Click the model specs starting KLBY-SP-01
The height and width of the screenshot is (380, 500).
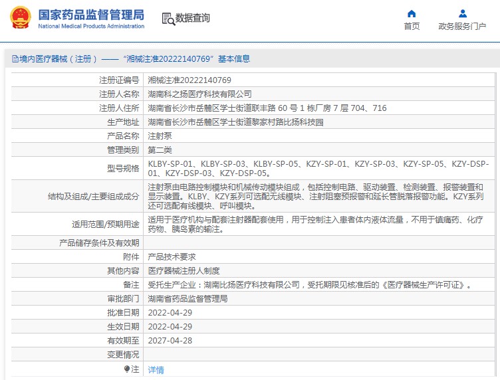(318, 169)
